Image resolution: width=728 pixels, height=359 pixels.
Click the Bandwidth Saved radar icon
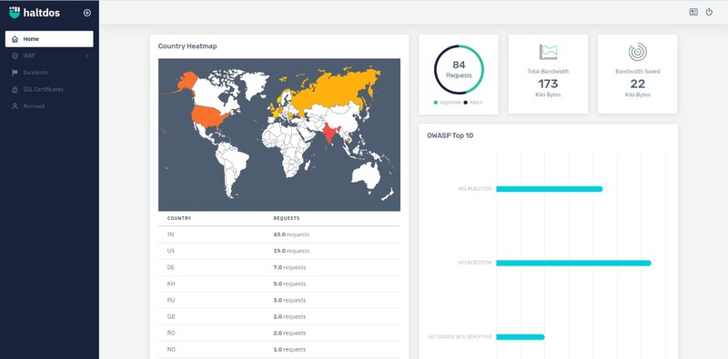[638, 52]
